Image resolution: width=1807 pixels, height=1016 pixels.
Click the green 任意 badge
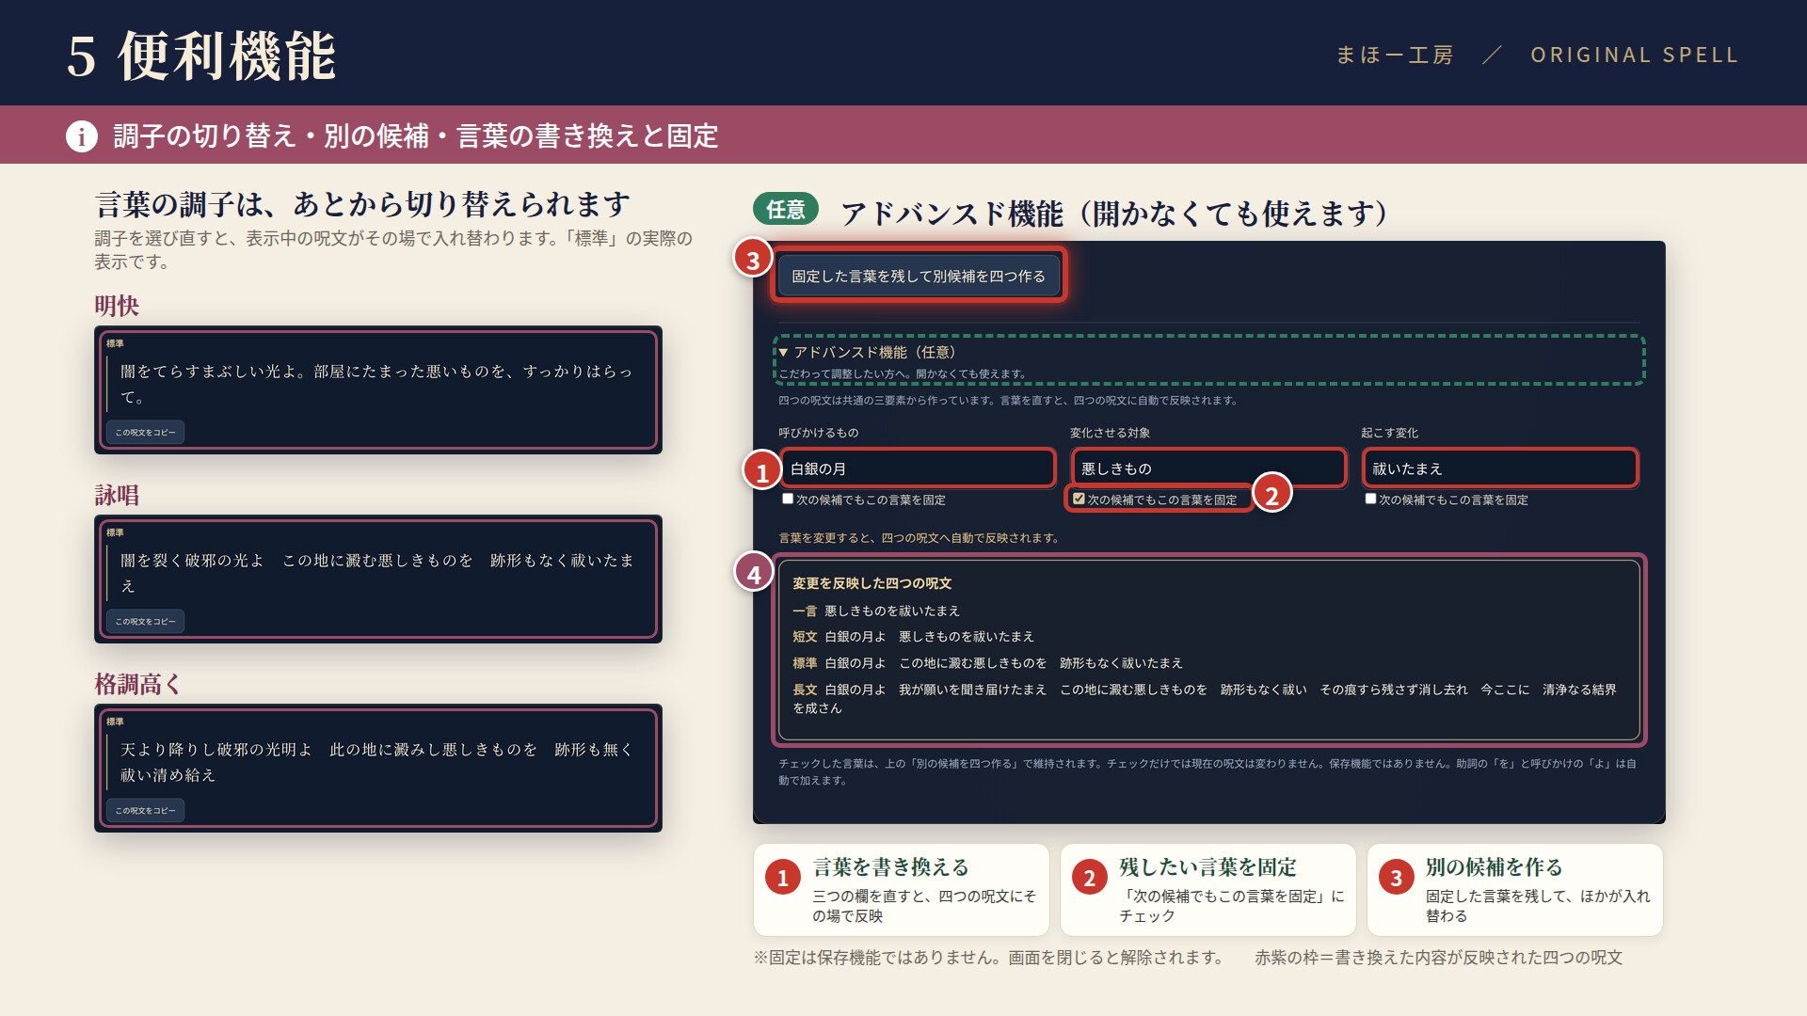[786, 209]
